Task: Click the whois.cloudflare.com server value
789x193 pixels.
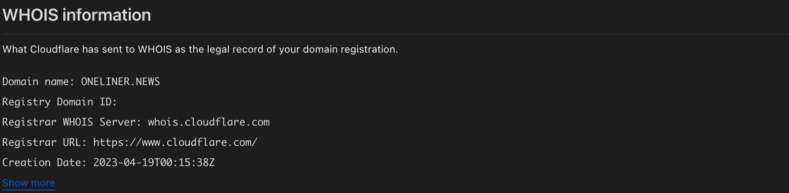Action: 209,122
